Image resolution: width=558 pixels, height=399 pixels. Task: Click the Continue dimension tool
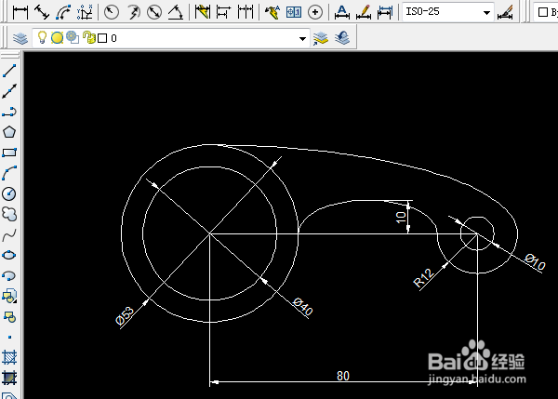[x=246, y=12]
